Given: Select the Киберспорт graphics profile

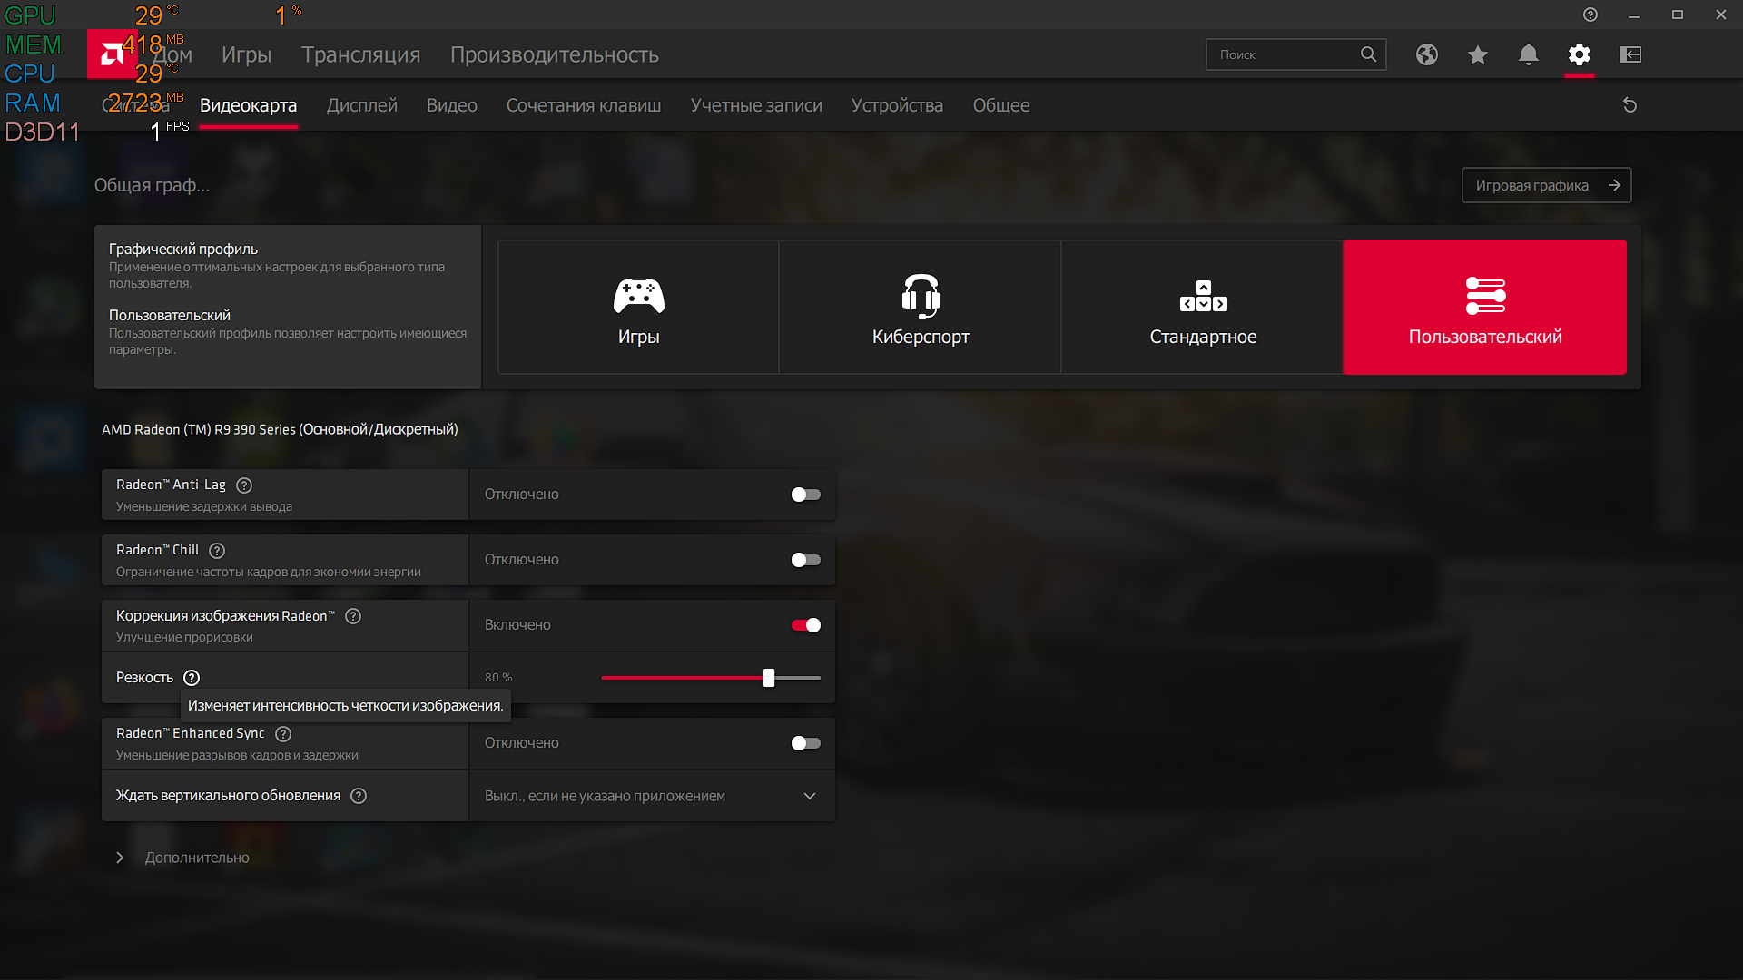Looking at the screenshot, I should point(920,308).
